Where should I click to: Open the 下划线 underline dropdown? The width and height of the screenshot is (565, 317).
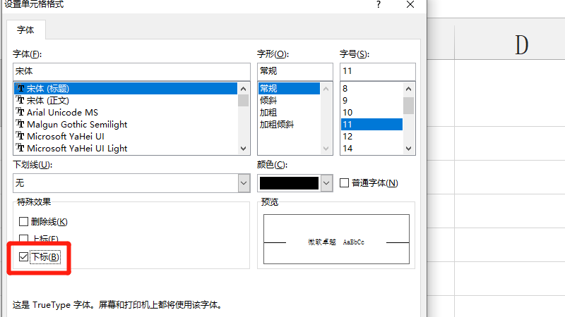pos(243,183)
